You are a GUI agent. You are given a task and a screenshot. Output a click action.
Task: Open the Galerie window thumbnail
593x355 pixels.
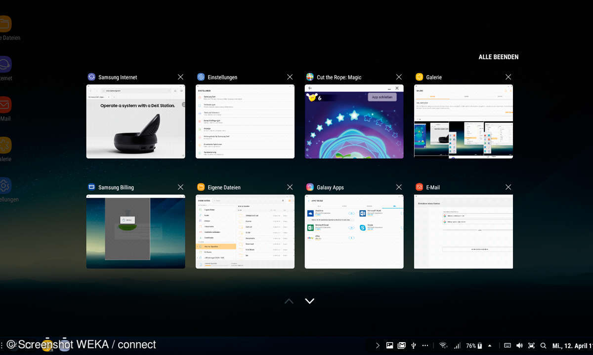click(464, 121)
